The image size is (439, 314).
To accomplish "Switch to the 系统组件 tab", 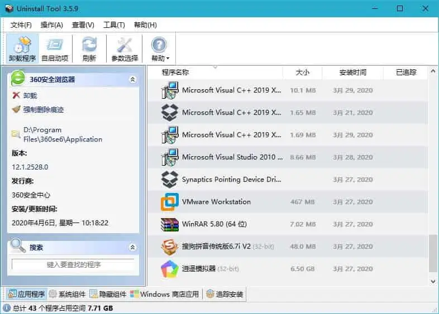I will click(x=67, y=294).
